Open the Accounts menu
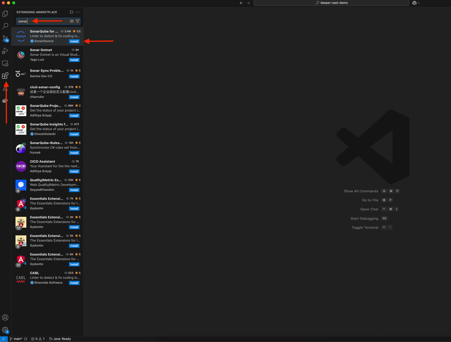The width and height of the screenshot is (451, 342). 5,317
